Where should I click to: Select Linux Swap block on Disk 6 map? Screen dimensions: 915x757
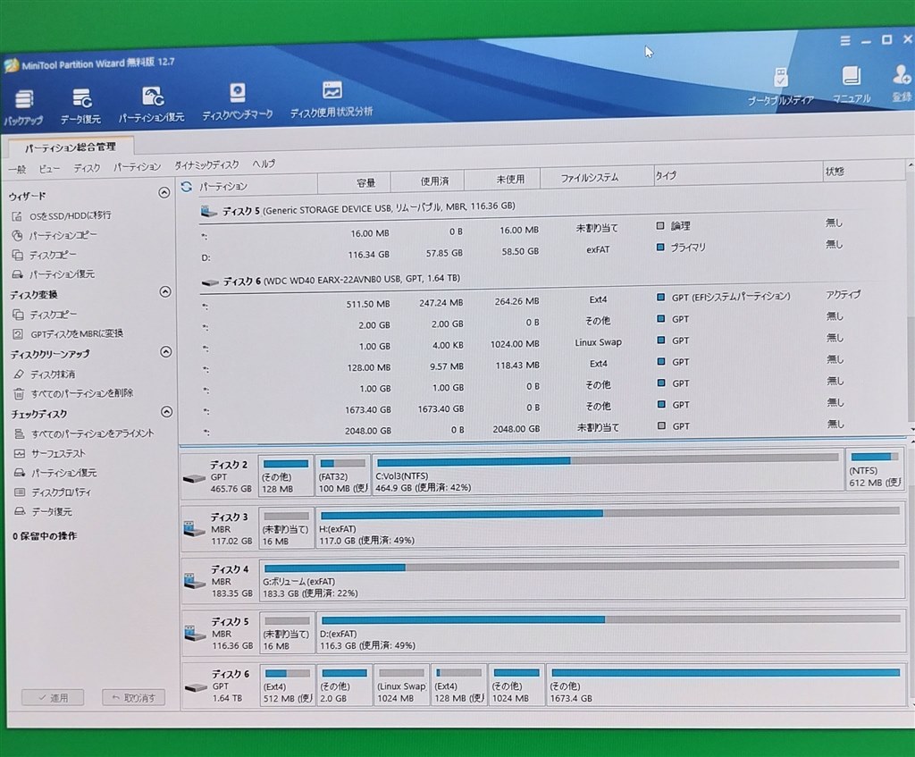click(401, 686)
